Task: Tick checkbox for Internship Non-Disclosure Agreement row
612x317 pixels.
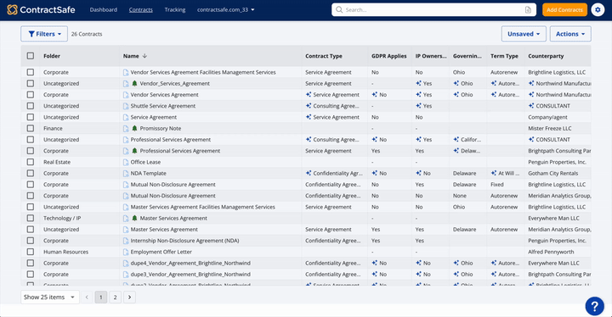Action: tap(31, 241)
